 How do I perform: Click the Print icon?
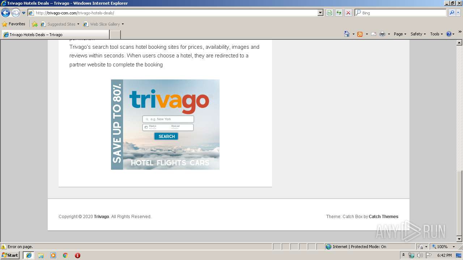pos(382,34)
